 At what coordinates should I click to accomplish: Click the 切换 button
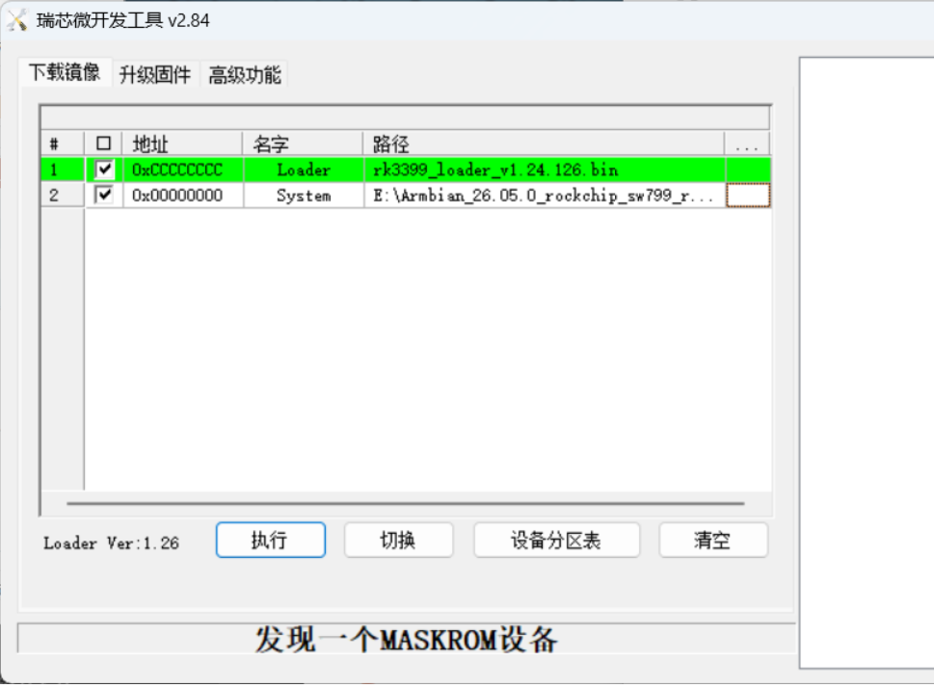point(398,541)
